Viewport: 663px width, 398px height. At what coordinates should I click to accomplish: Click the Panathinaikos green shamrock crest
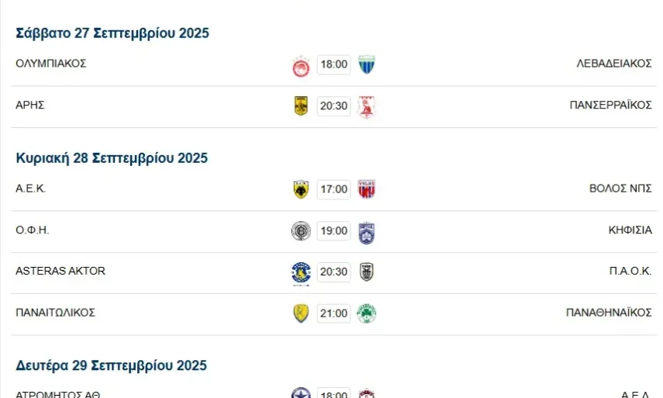tap(367, 314)
